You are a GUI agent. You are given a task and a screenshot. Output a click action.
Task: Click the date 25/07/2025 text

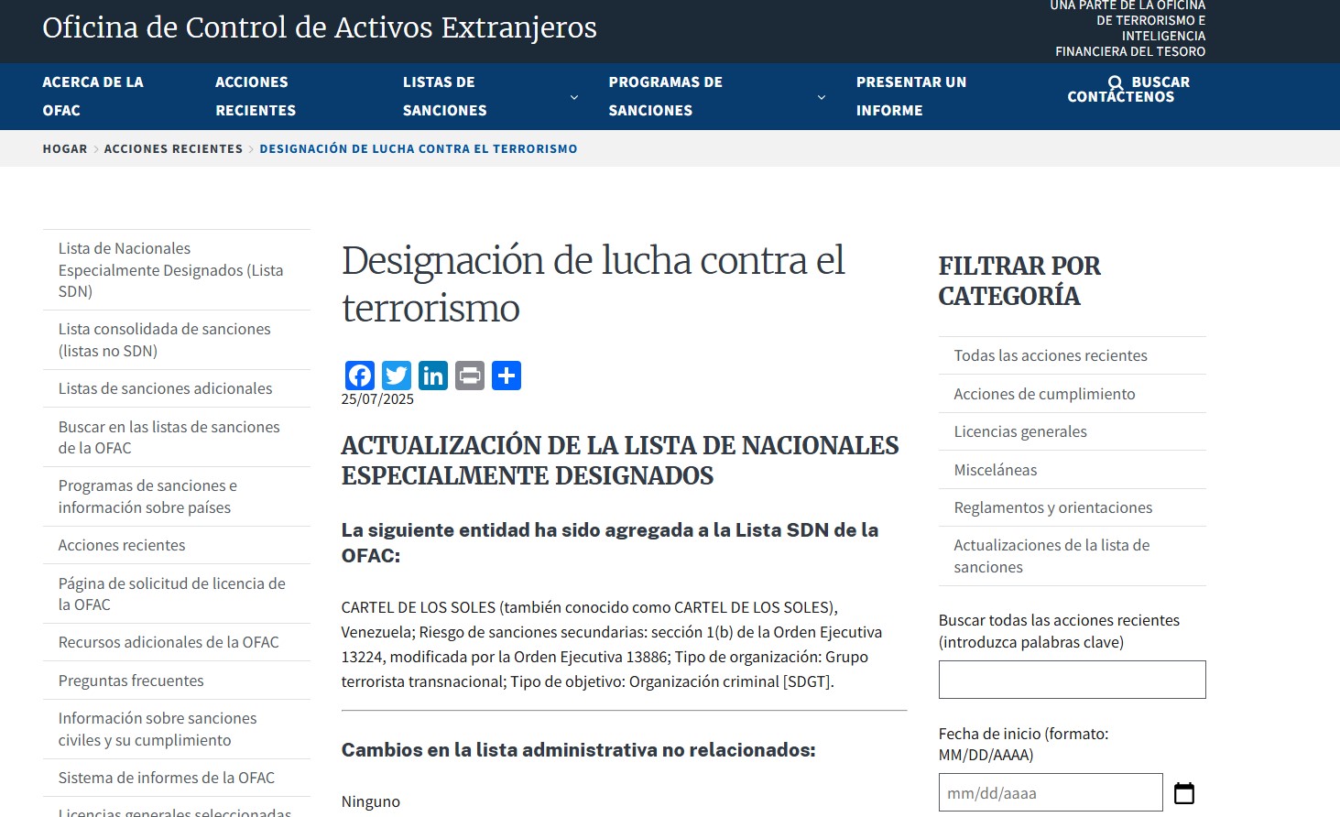pyautogui.click(x=377, y=399)
